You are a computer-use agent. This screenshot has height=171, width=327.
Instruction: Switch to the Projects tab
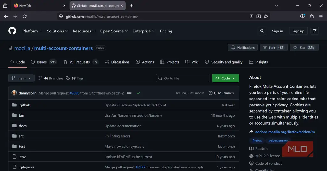(169, 62)
